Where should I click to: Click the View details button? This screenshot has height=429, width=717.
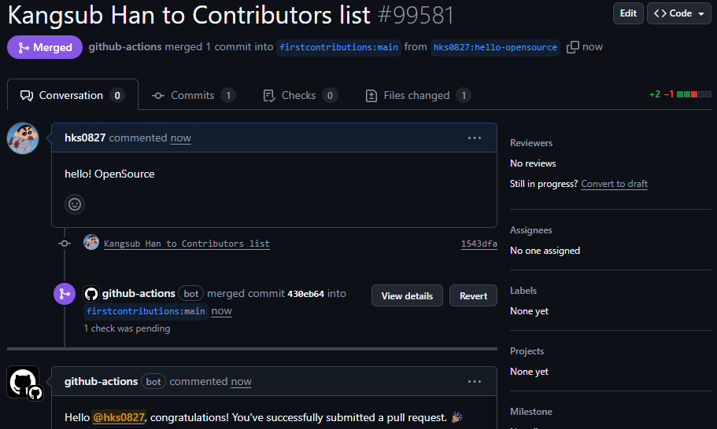tap(407, 295)
